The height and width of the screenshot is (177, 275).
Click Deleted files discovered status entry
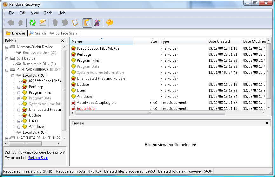tap(130, 171)
